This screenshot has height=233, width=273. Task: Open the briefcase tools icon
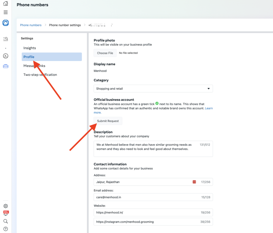(6, 66)
